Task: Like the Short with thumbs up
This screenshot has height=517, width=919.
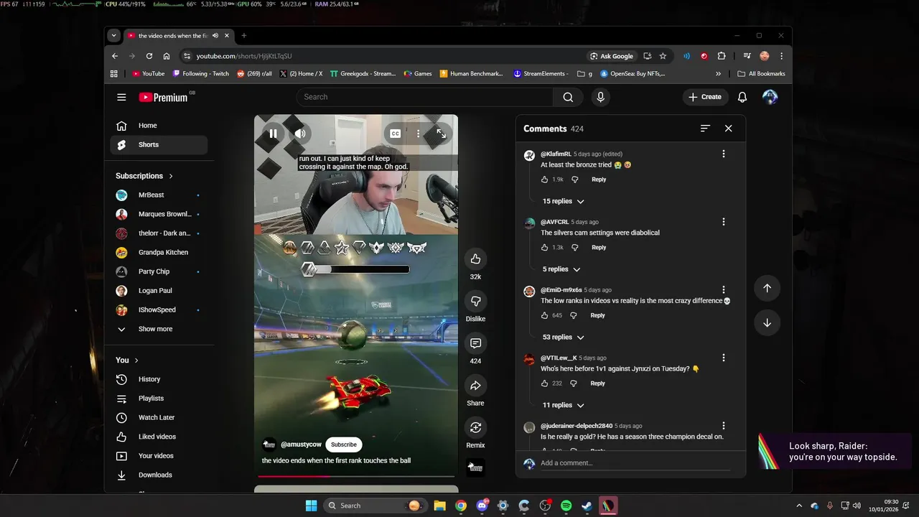Action: coord(475,259)
